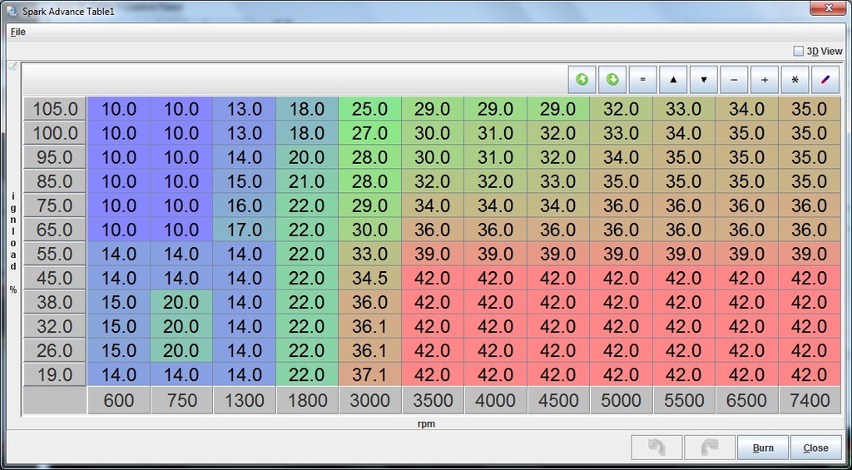The width and height of the screenshot is (852, 470).
Task: Click the Close button at bottom right
Action: pyautogui.click(x=815, y=448)
